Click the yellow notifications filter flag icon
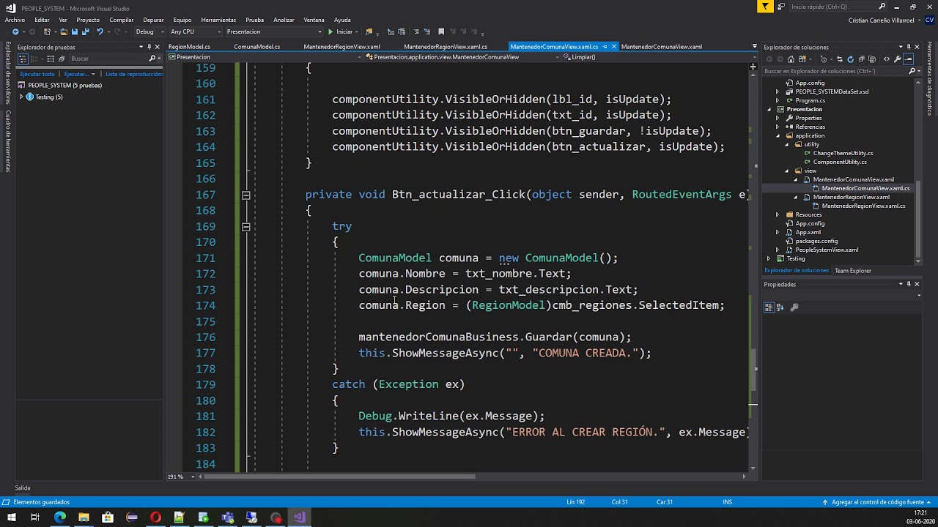 point(765,7)
